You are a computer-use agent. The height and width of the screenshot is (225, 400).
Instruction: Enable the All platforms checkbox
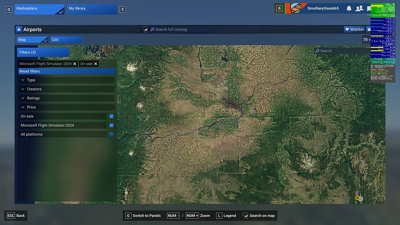coord(111,135)
